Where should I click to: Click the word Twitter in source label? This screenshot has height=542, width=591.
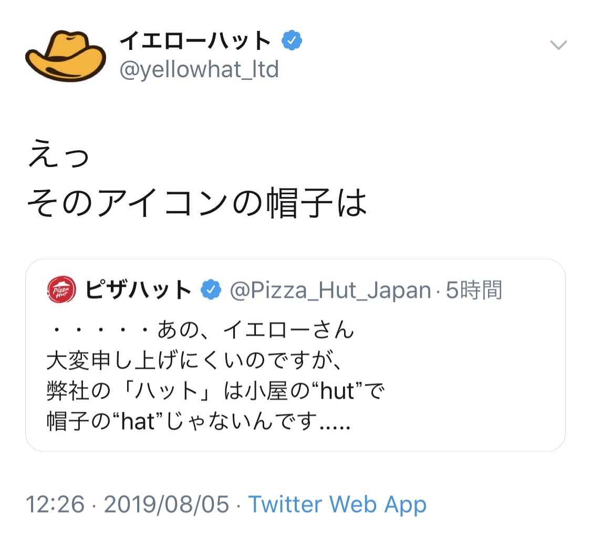pos(286,505)
